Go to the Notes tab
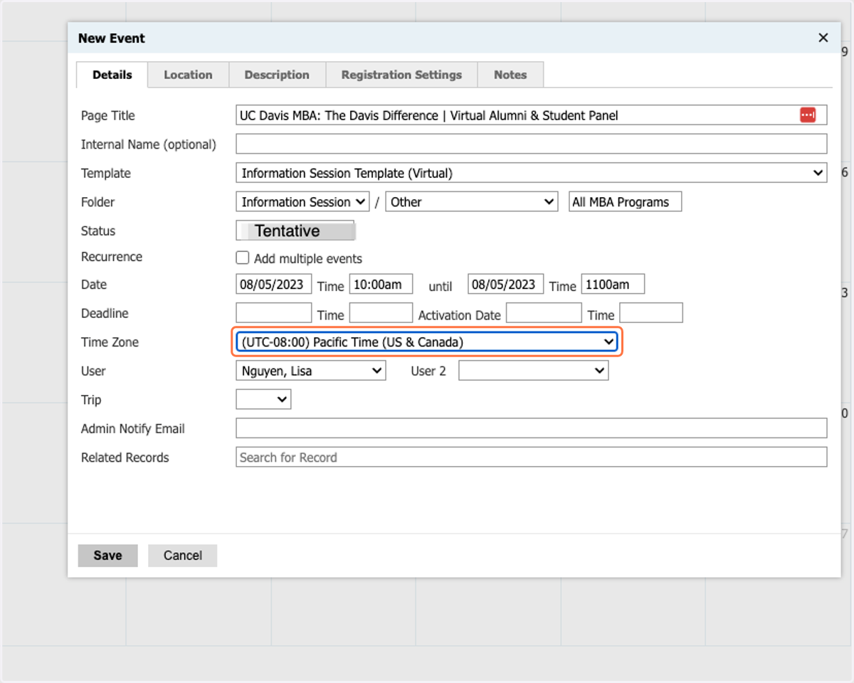 pyautogui.click(x=510, y=75)
